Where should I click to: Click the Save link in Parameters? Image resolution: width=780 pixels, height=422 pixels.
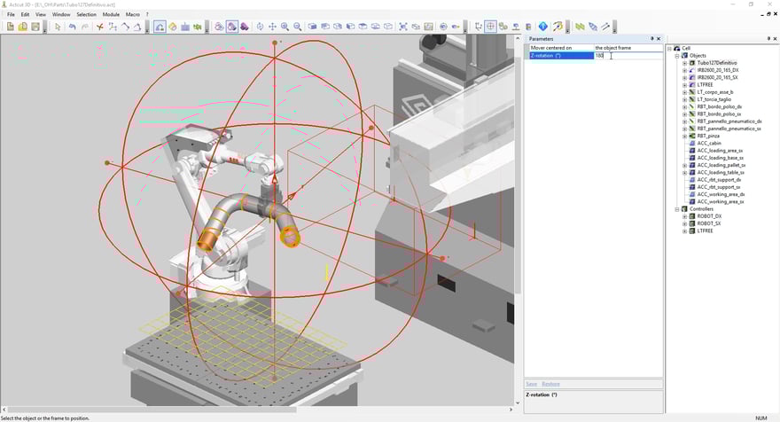pos(532,384)
